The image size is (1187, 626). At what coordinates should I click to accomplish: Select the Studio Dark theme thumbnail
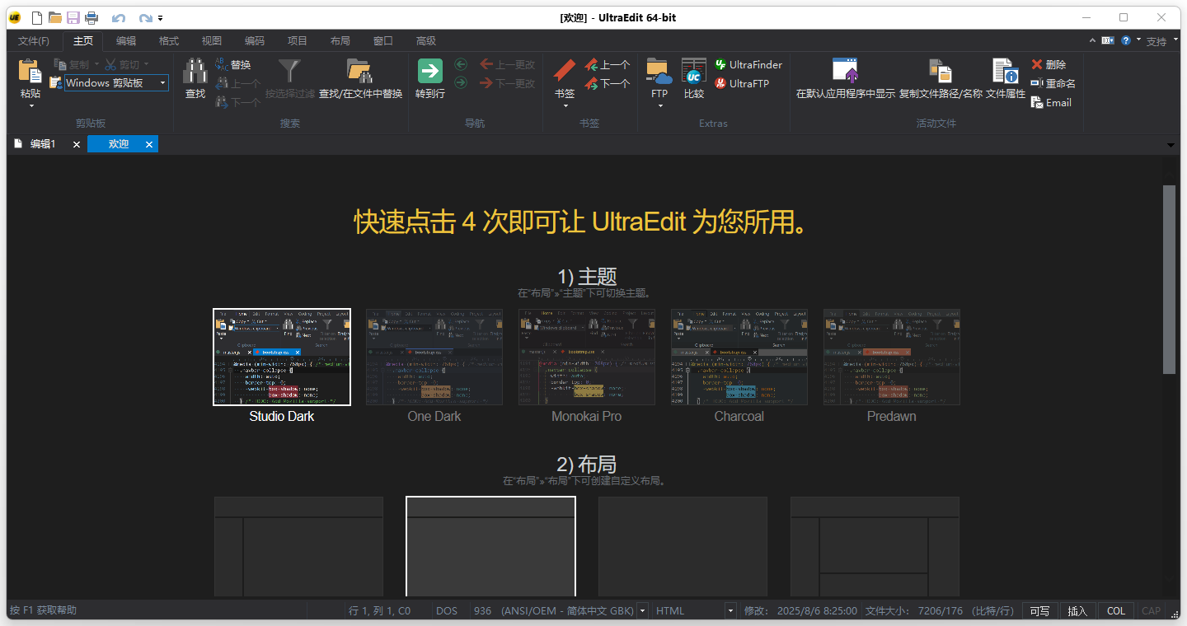(x=282, y=357)
